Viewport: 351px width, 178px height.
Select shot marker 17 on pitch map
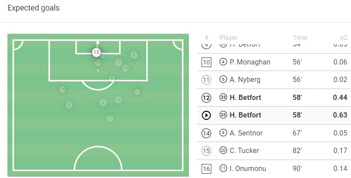tap(137, 92)
